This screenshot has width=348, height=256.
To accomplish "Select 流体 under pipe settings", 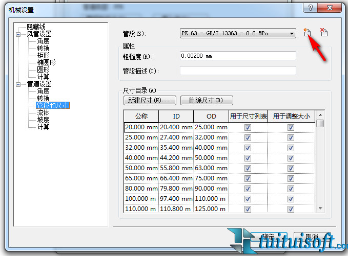I will coord(43,113).
